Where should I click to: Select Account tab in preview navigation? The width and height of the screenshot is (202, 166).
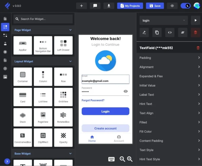119,139
